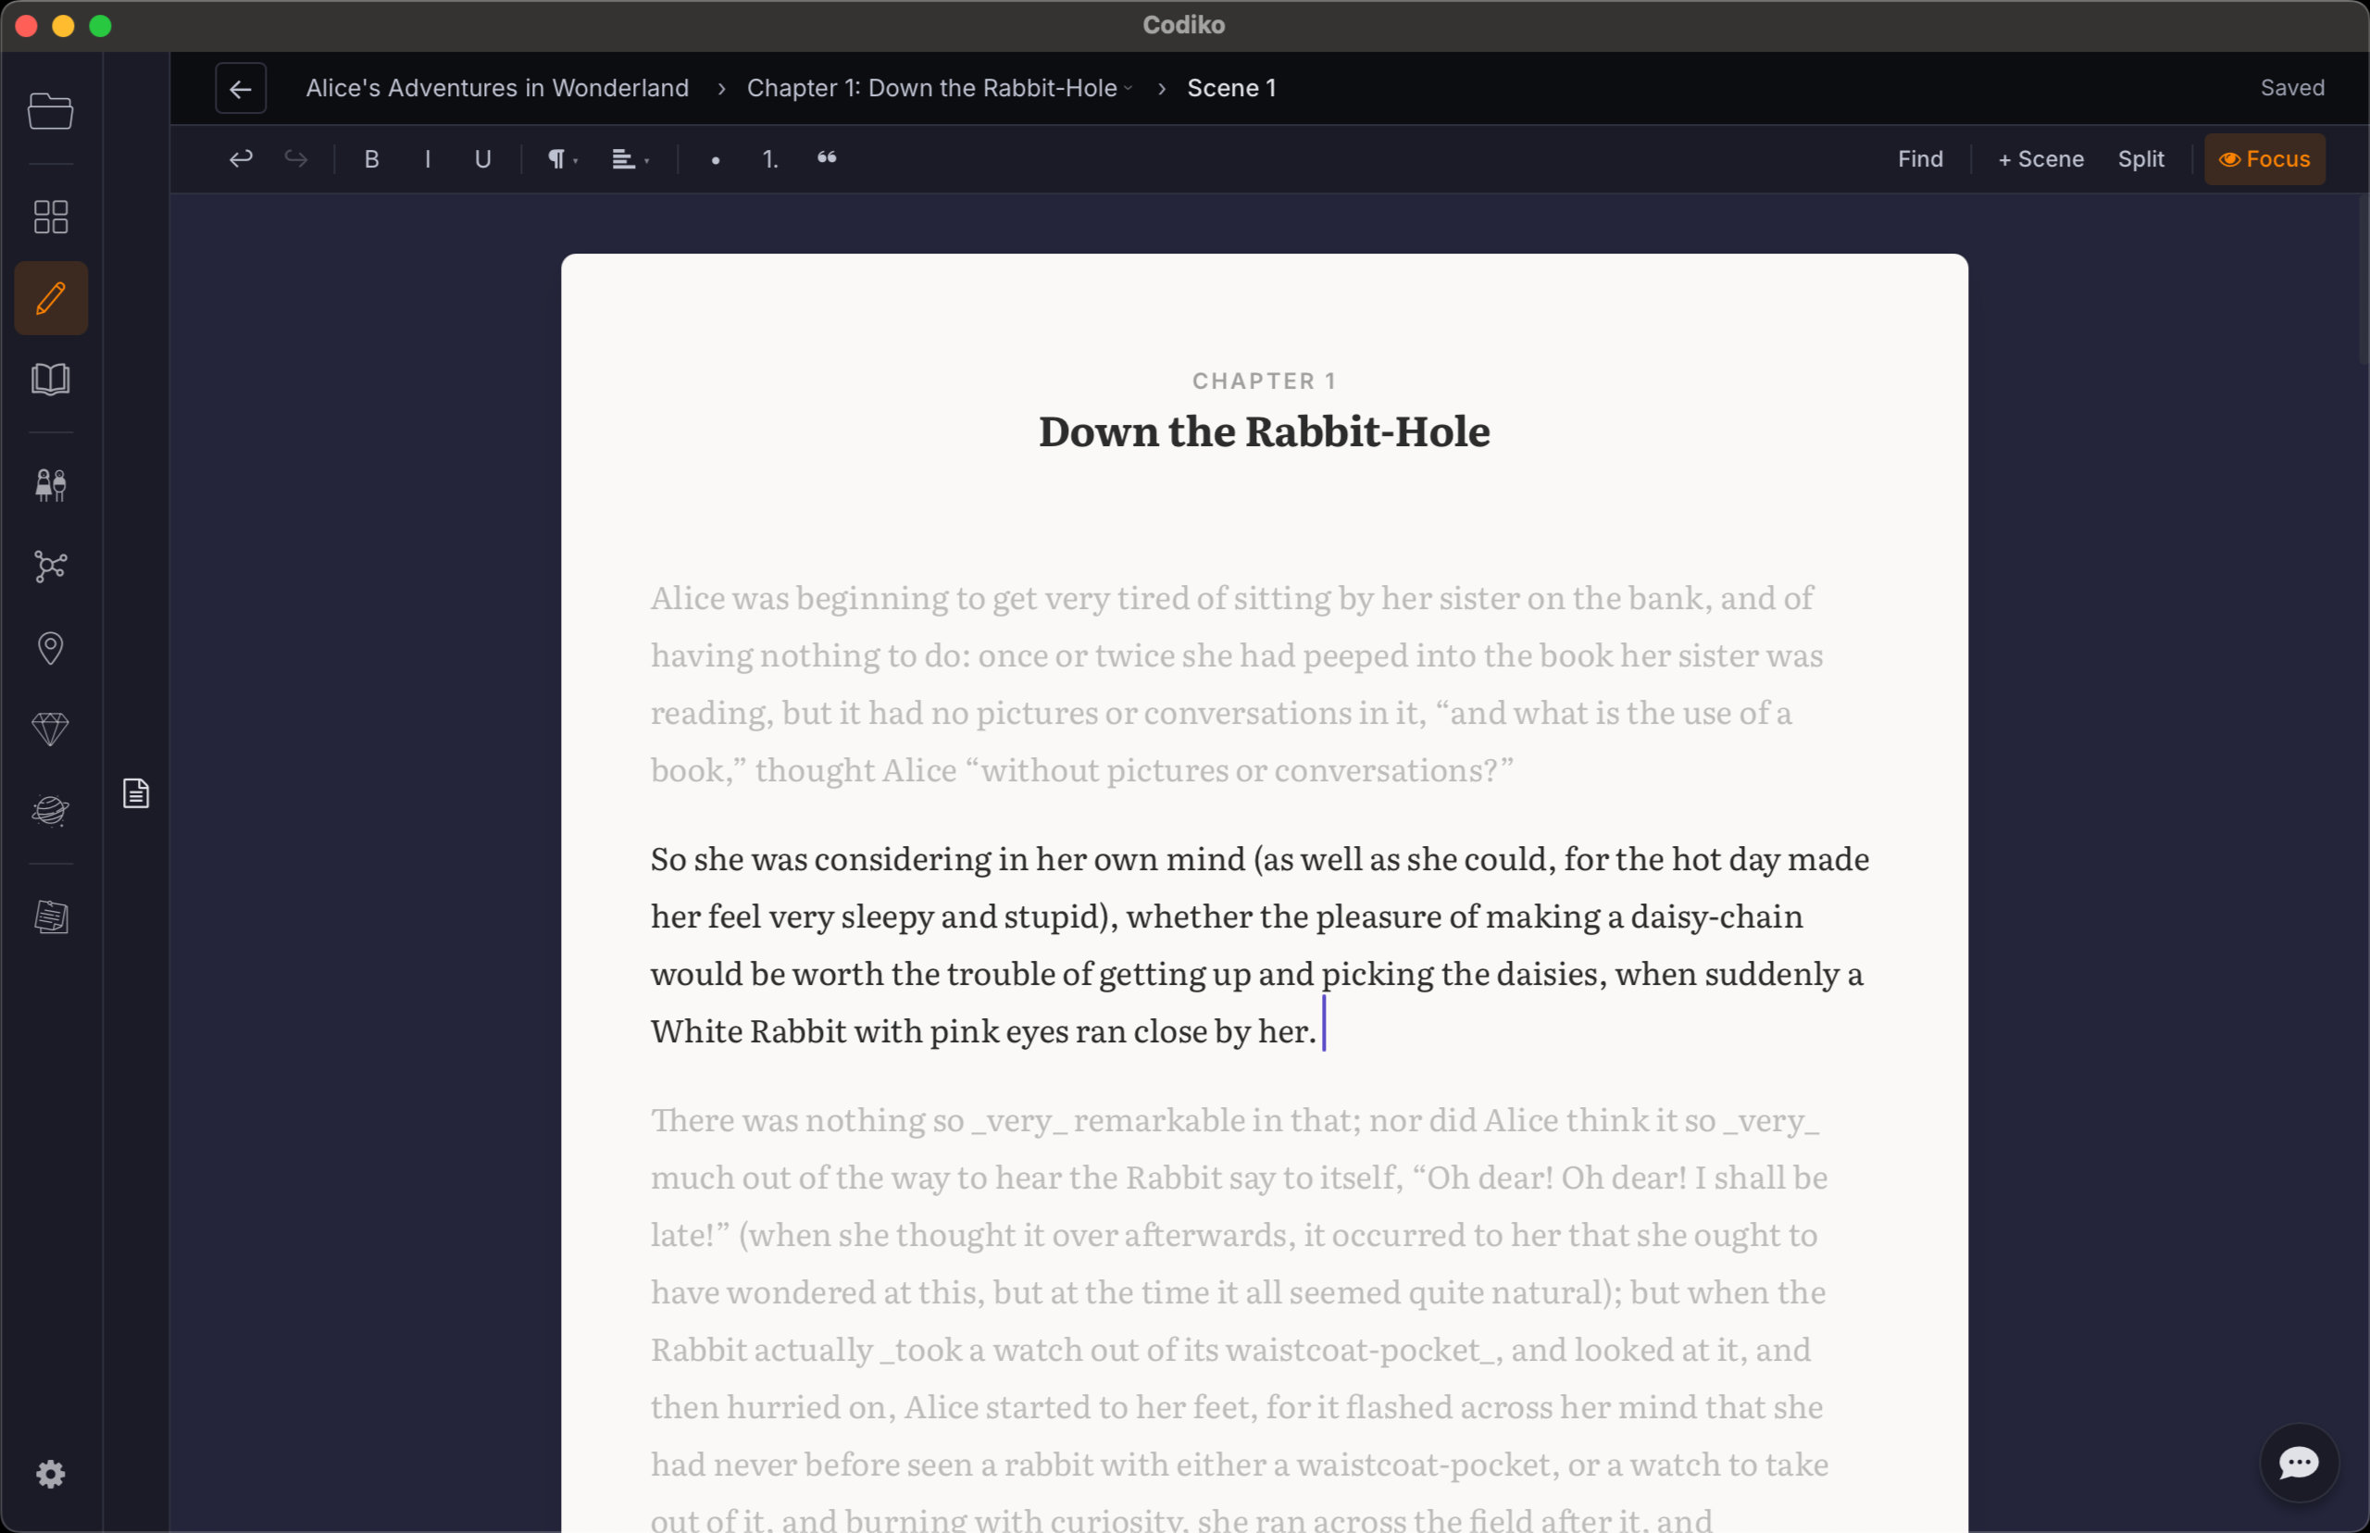This screenshot has height=1533, width=2370.
Task: Open the dashboard grid icon in sidebar
Action: [x=51, y=216]
